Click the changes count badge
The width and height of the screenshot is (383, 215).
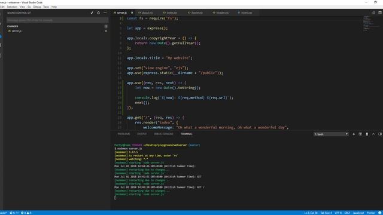pyautogui.click(x=106, y=26)
